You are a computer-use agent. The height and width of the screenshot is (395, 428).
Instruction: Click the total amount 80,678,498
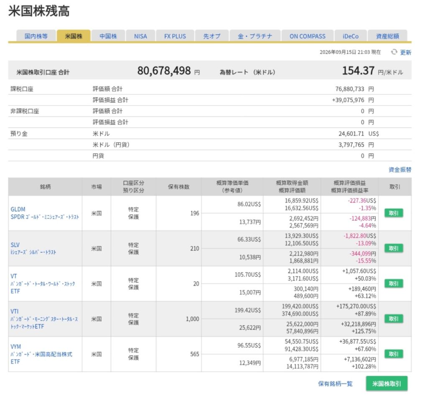pyautogui.click(x=164, y=71)
